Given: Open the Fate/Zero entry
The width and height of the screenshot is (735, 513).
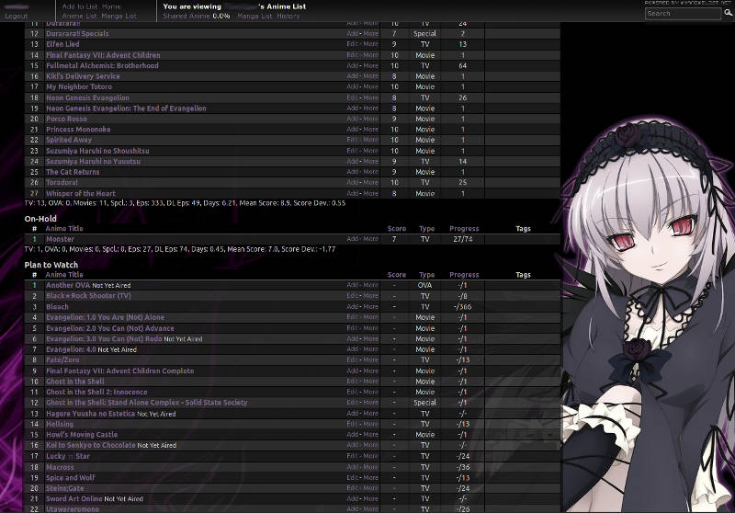Looking at the screenshot, I should pos(62,359).
